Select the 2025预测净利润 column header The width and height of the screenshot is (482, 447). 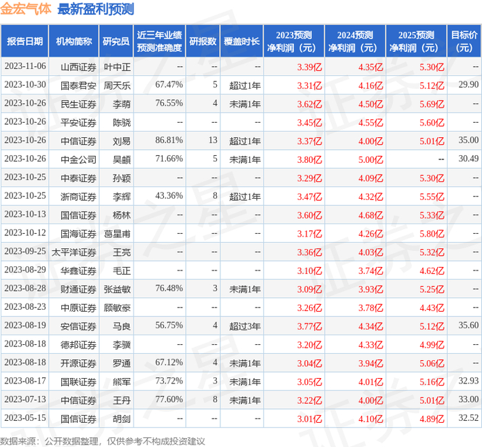pos(416,41)
